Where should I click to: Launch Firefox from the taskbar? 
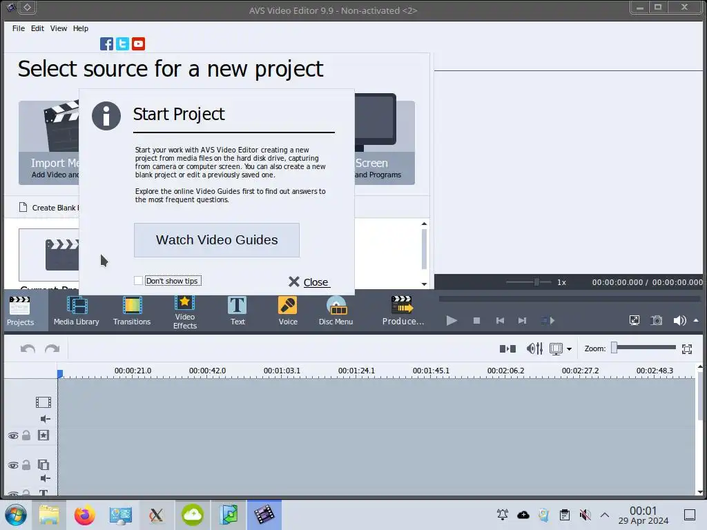[84, 515]
